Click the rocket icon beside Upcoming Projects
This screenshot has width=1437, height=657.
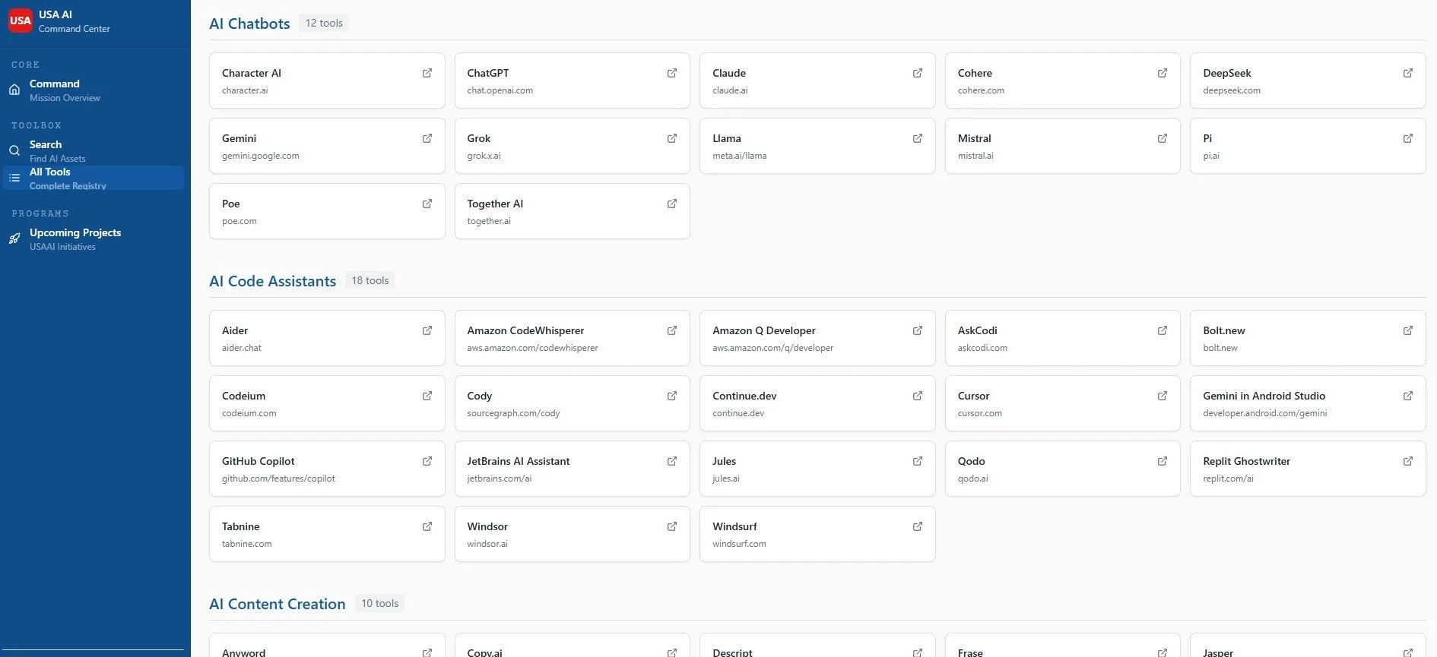pyautogui.click(x=14, y=238)
